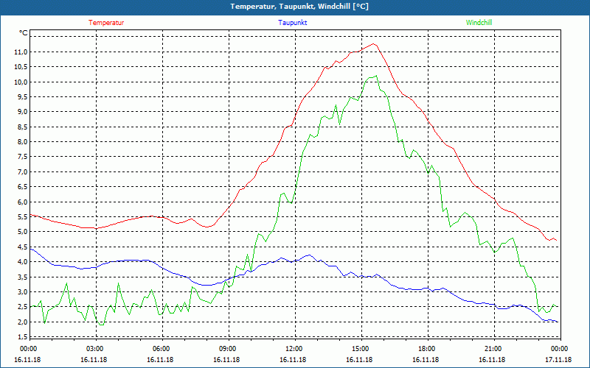Click the 3,0 y-axis value
590x368 pixels.
(x=22, y=292)
